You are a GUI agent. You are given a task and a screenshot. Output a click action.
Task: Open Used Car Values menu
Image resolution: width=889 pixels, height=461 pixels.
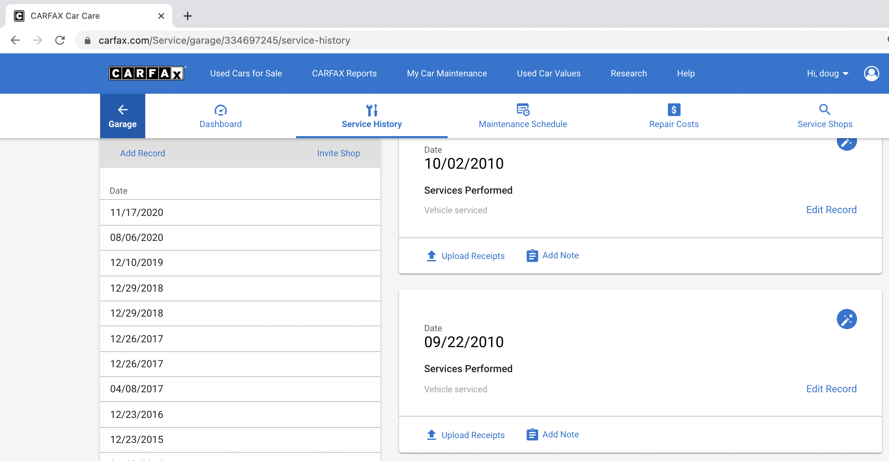pos(549,74)
